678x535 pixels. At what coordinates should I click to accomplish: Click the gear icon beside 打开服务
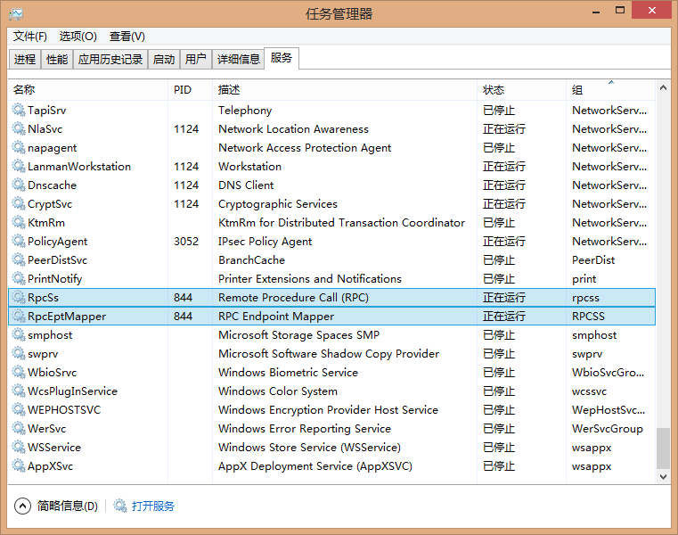pos(119,506)
